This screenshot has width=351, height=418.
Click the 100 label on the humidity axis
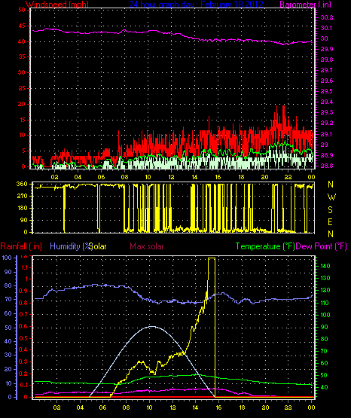coord(7,258)
